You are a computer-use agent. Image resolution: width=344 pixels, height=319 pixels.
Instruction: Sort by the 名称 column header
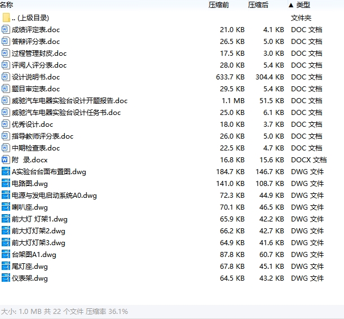[6, 5]
